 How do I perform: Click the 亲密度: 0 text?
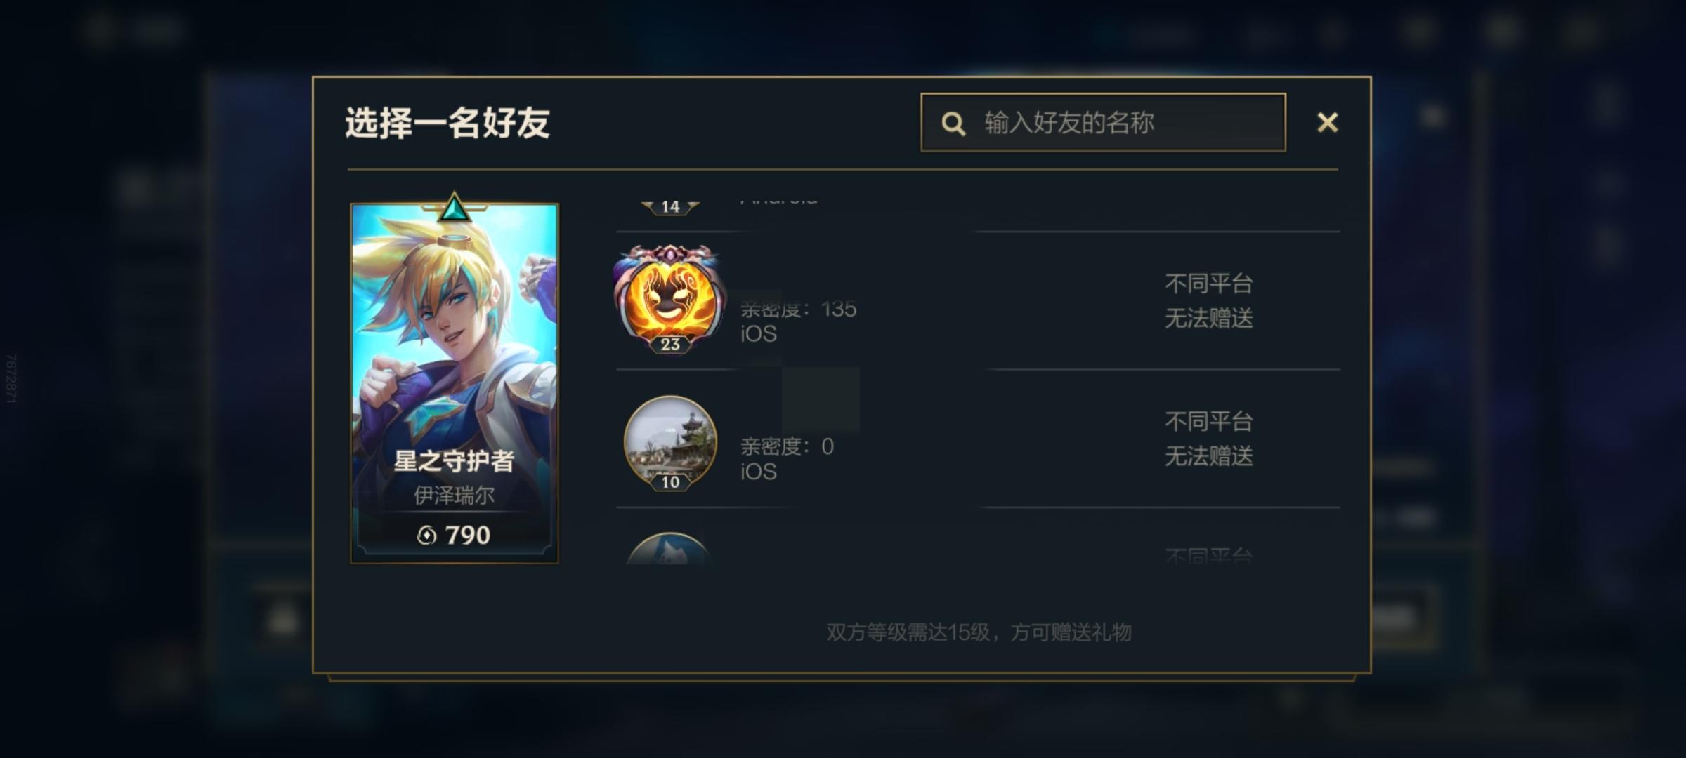tap(787, 446)
